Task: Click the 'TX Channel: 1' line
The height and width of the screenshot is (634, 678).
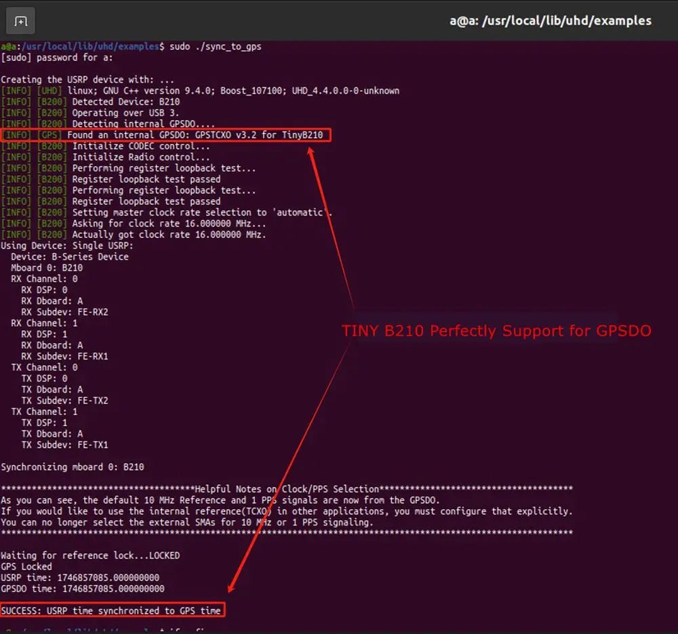Action: (44, 412)
